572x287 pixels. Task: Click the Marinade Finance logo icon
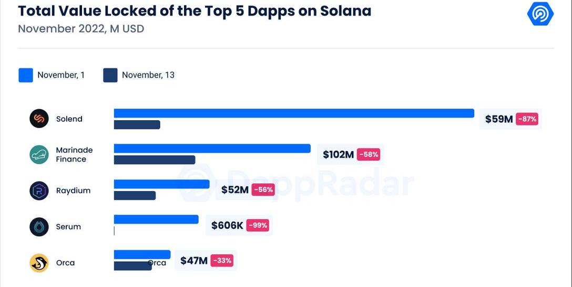(x=39, y=154)
